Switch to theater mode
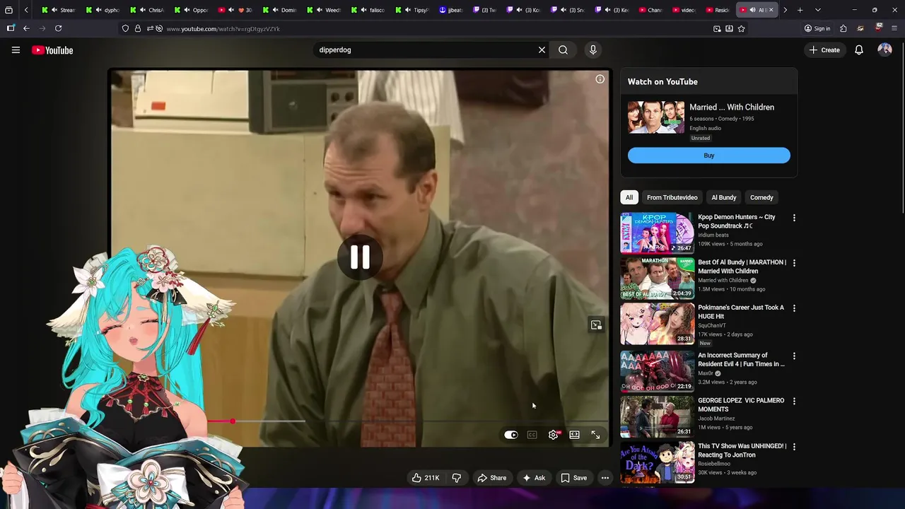 tap(574, 435)
